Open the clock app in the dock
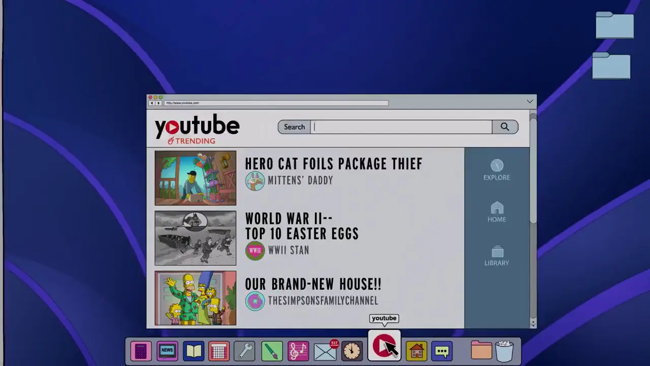Image resolution: width=650 pixels, height=366 pixels. (351, 351)
